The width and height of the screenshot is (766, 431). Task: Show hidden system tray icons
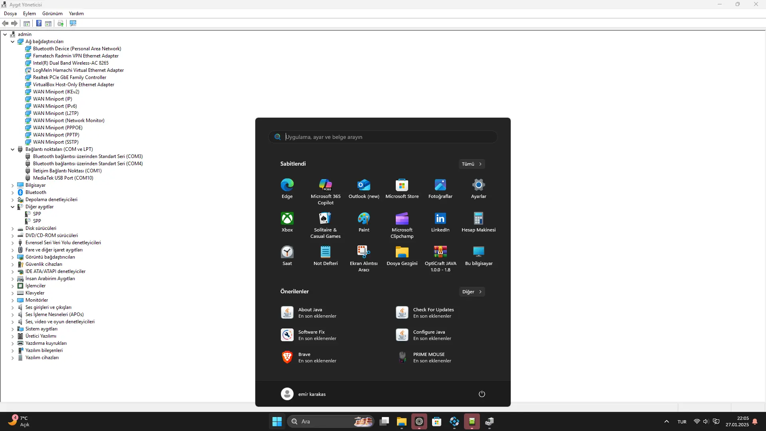[x=666, y=421]
